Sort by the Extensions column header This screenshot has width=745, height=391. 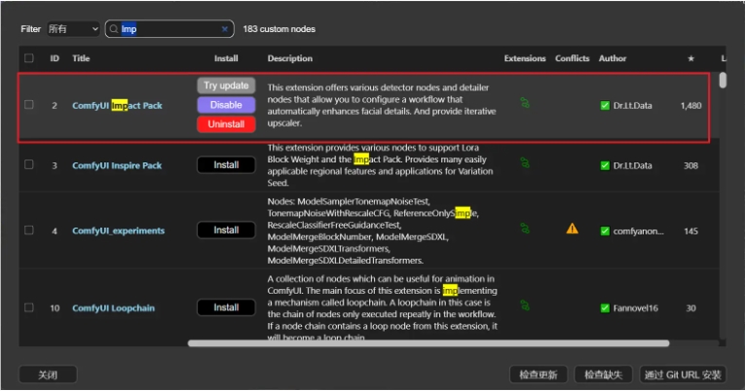(x=525, y=58)
